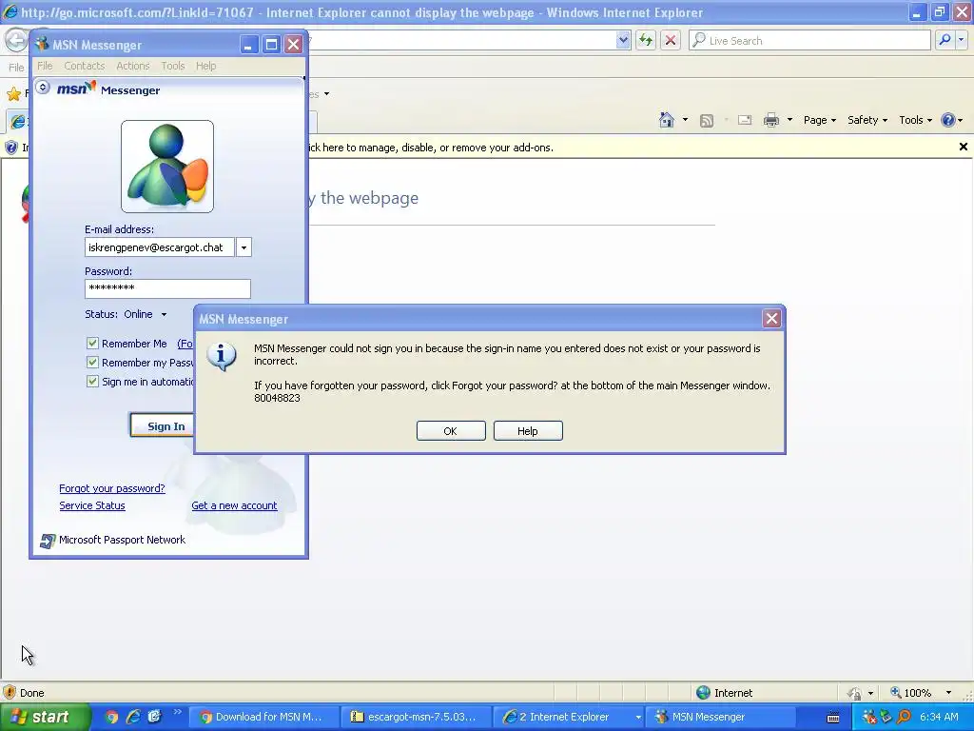Click the Windows start button
Screen dimensions: 974x731
coord(44,718)
